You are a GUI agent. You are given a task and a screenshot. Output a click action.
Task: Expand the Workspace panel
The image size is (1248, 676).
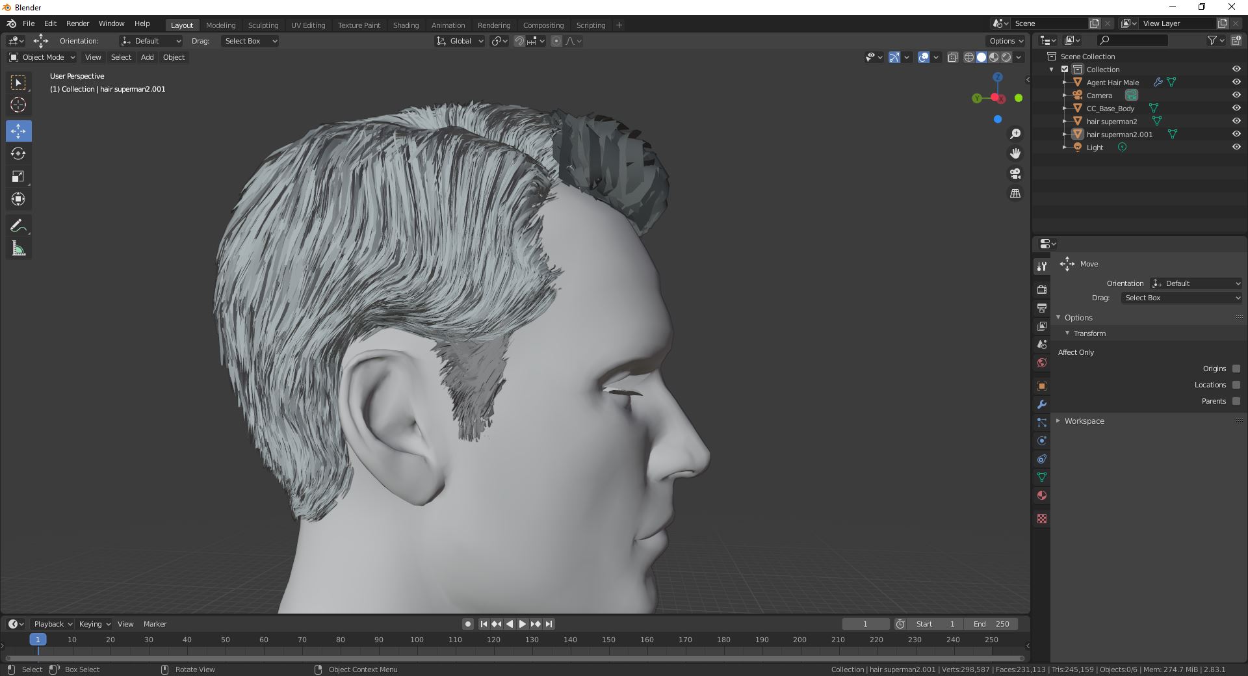1084,421
